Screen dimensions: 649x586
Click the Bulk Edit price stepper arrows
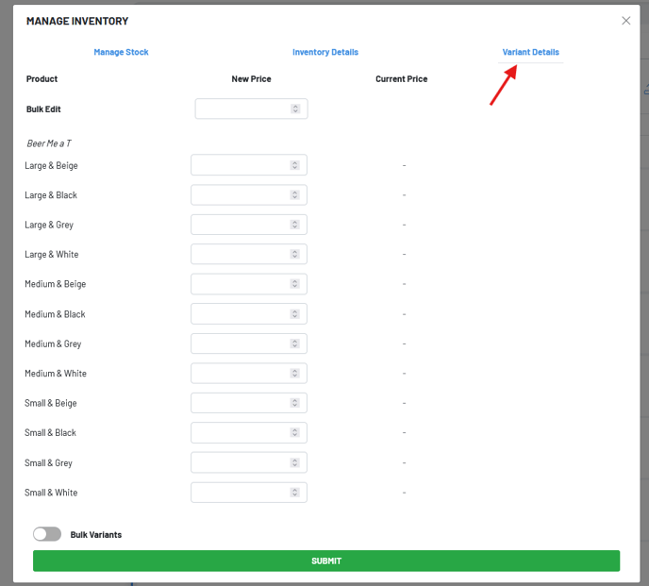tap(295, 109)
